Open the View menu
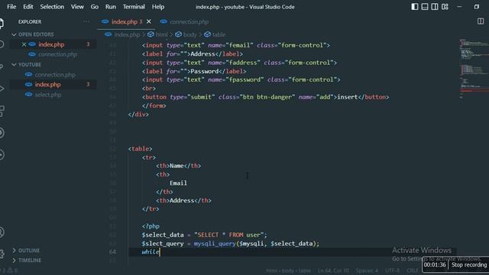 (x=77, y=7)
